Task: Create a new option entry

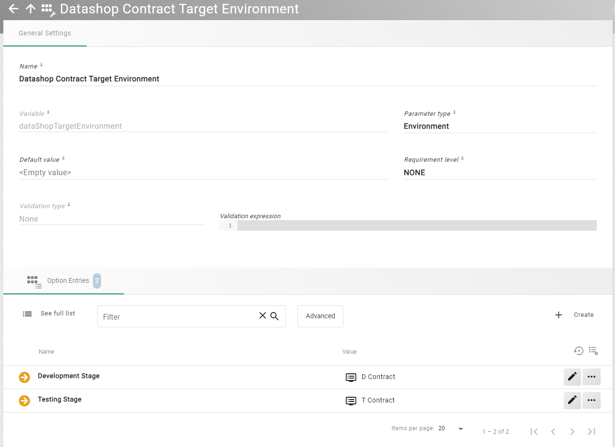Action: point(574,315)
